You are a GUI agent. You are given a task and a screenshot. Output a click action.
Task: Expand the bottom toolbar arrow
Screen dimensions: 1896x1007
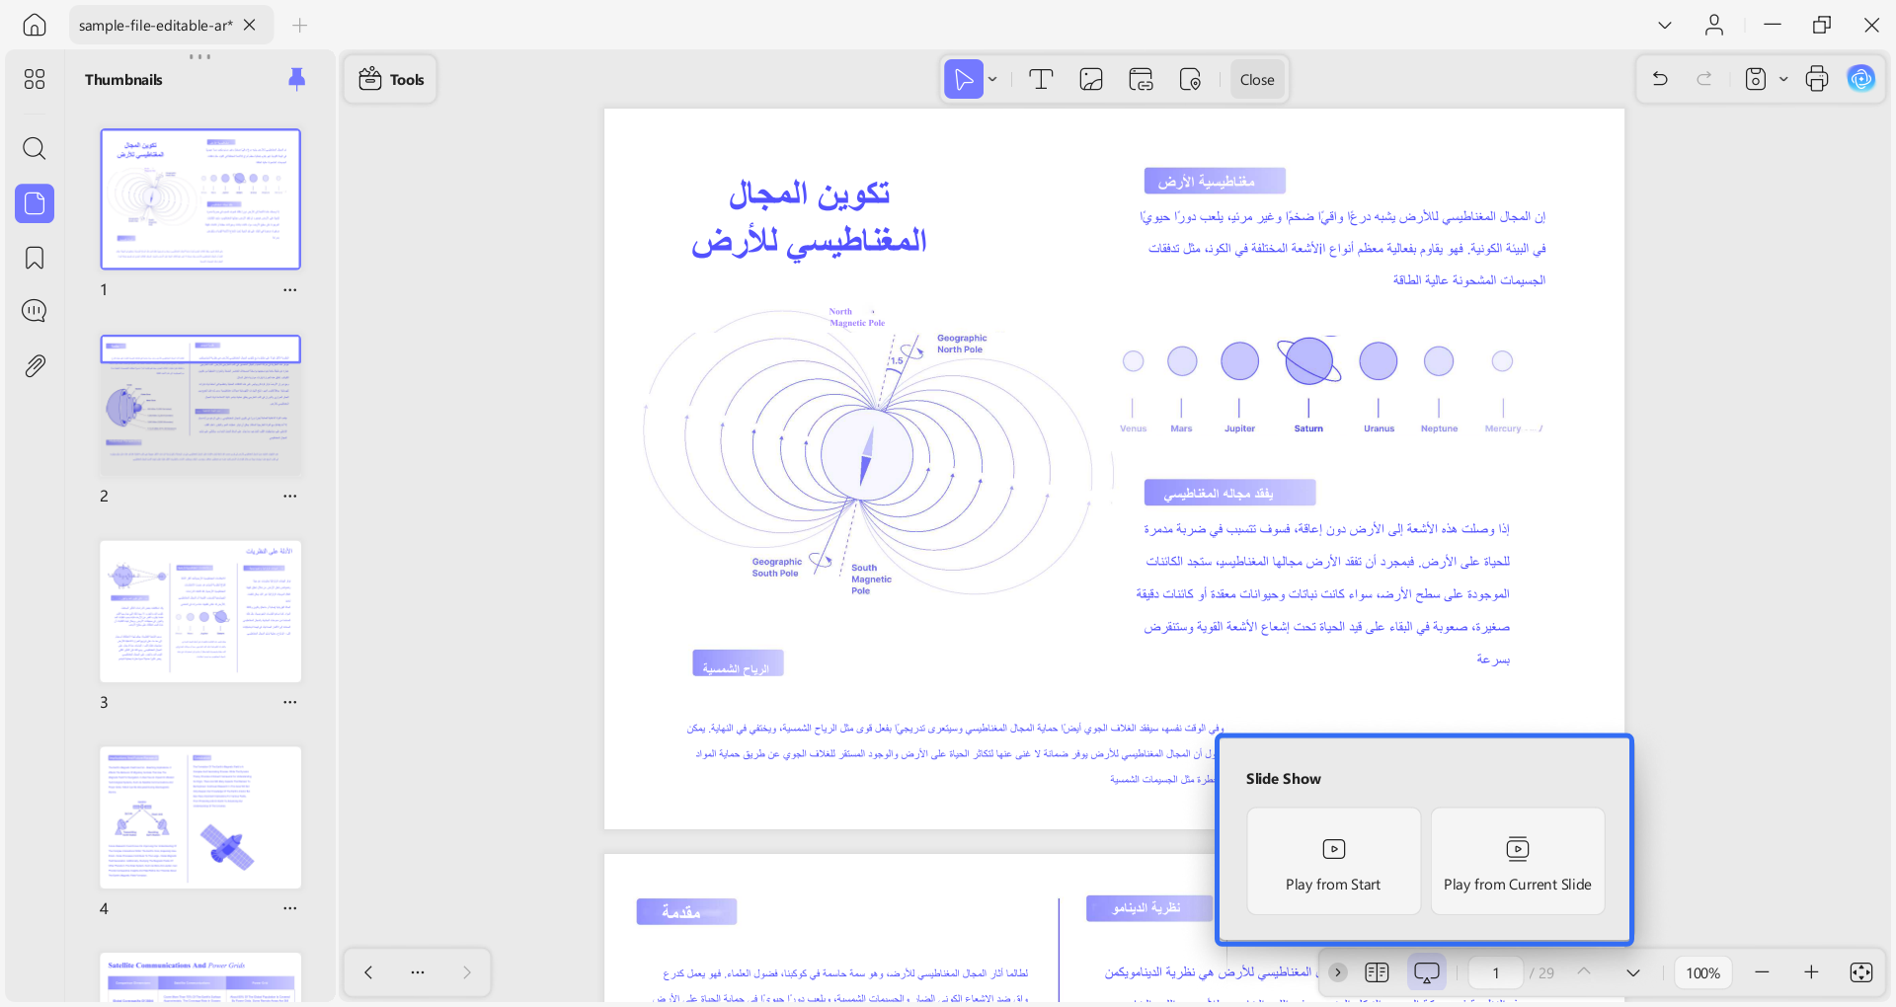pyautogui.click(x=1338, y=972)
